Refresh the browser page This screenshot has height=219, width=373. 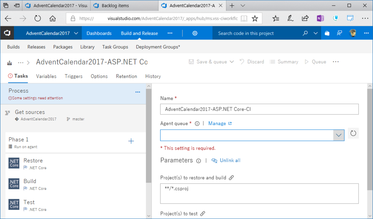pyautogui.click(x=38, y=18)
